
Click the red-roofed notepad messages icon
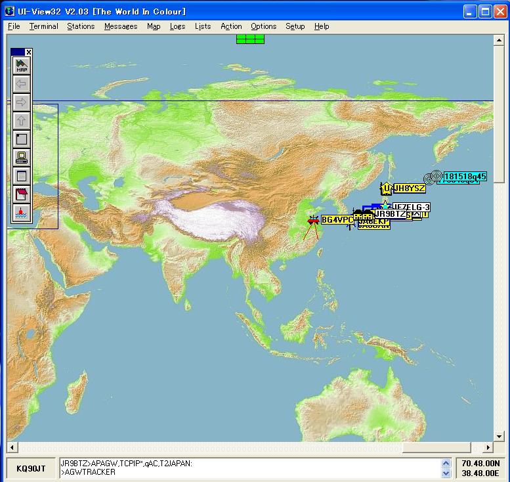[22, 194]
